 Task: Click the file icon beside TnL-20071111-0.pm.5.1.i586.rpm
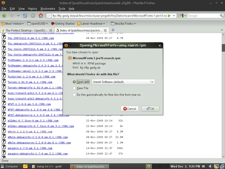tap(4, 37)
